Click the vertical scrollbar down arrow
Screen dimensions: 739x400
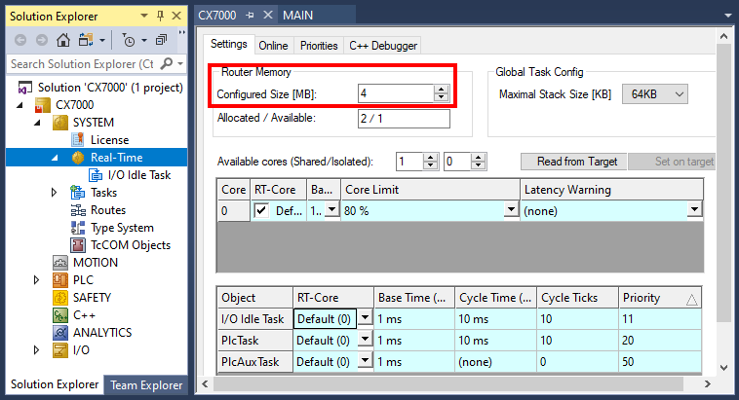click(723, 368)
